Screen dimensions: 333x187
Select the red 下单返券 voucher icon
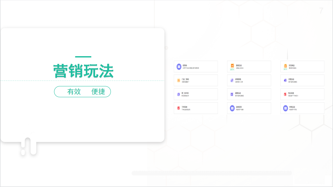(x=178, y=107)
